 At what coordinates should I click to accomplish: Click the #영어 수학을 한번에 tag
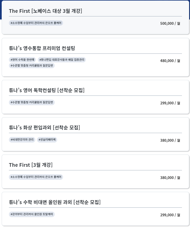pos(22,60)
